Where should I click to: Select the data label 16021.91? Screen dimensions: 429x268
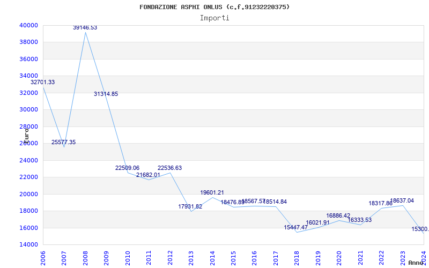317,222
